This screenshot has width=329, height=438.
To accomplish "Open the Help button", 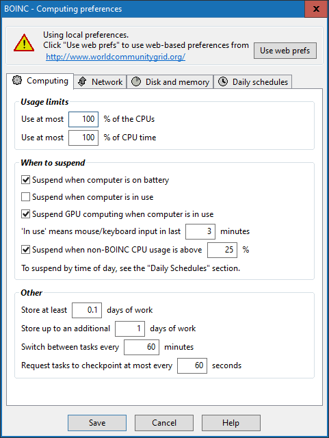I will tap(231, 423).
